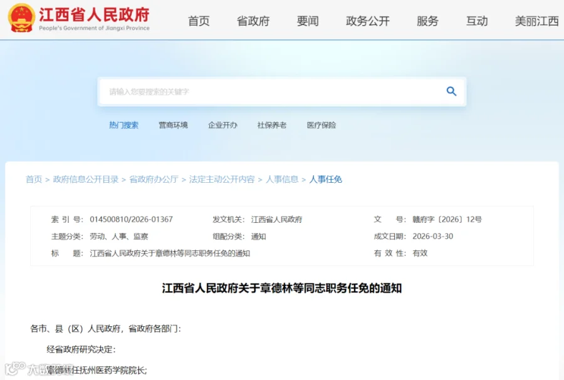
Task: Click document number 赣府字〔2026〕12号
Action: 447,219
